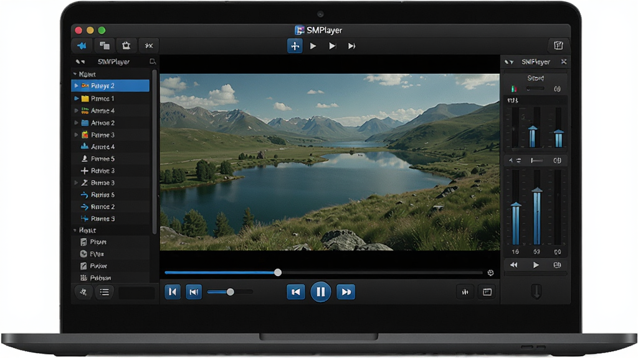Click the skip-to-end button in top toolbar
The height and width of the screenshot is (358, 638).
coord(352,46)
